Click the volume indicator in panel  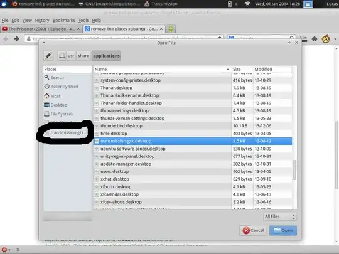[237, 4]
